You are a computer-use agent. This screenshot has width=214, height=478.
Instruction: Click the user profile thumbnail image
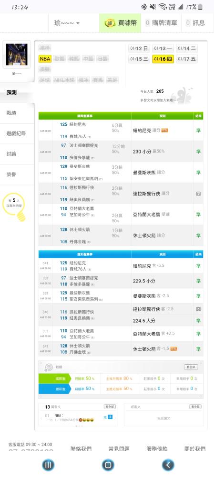coord(17,54)
